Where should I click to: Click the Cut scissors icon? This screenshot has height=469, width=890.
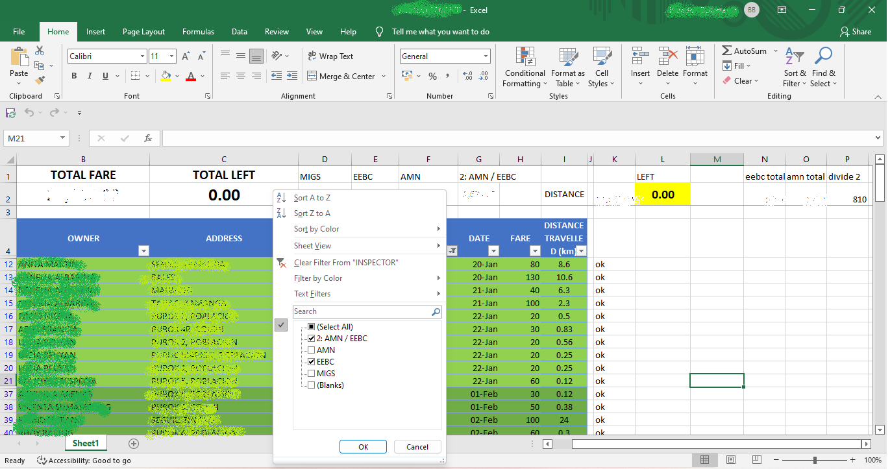40,51
